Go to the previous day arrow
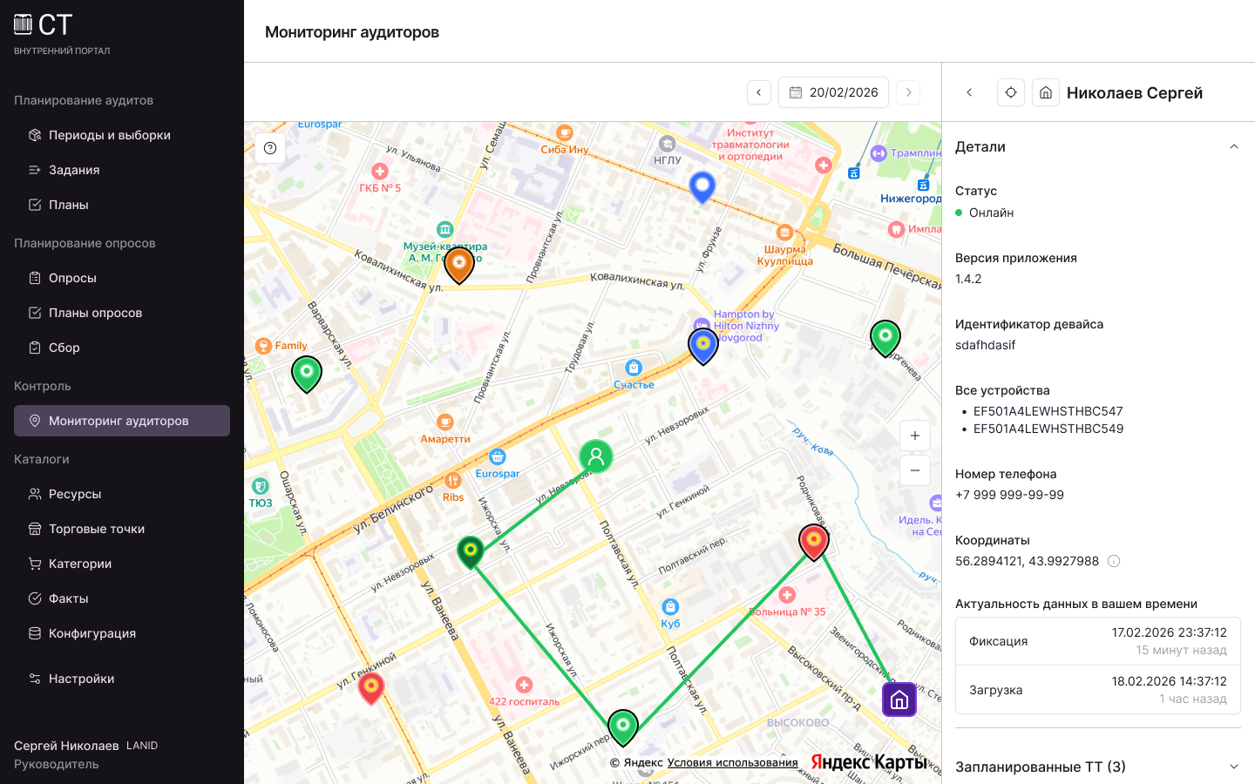This screenshot has height=784, width=1255. pyautogui.click(x=759, y=92)
